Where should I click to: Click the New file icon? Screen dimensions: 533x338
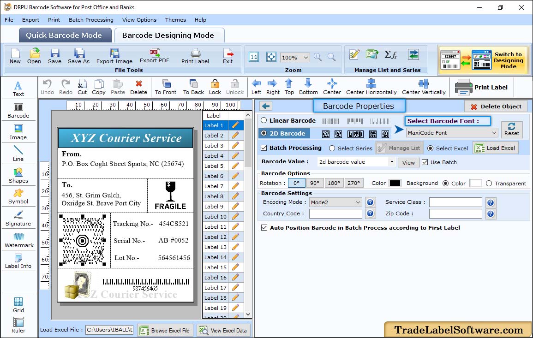click(x=15, y=56)
